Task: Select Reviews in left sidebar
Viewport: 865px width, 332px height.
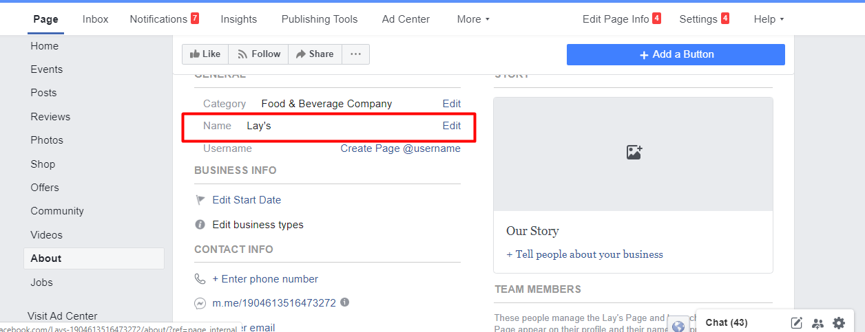Action: tap(50, 117)
